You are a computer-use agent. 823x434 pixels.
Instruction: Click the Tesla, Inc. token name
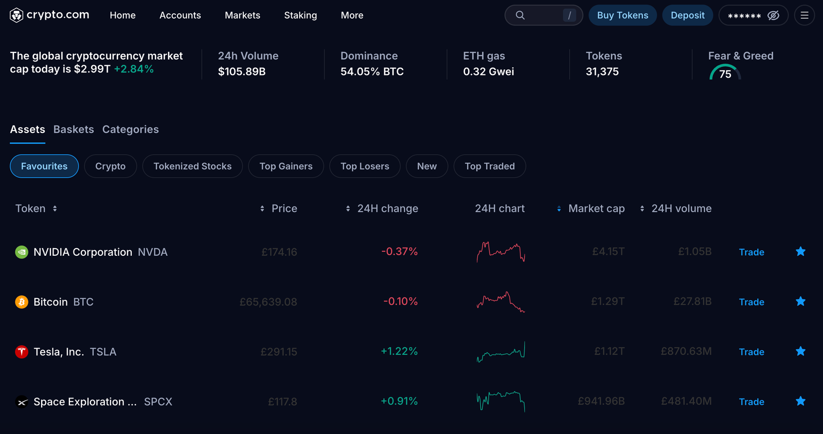click(x=59, y=352)
